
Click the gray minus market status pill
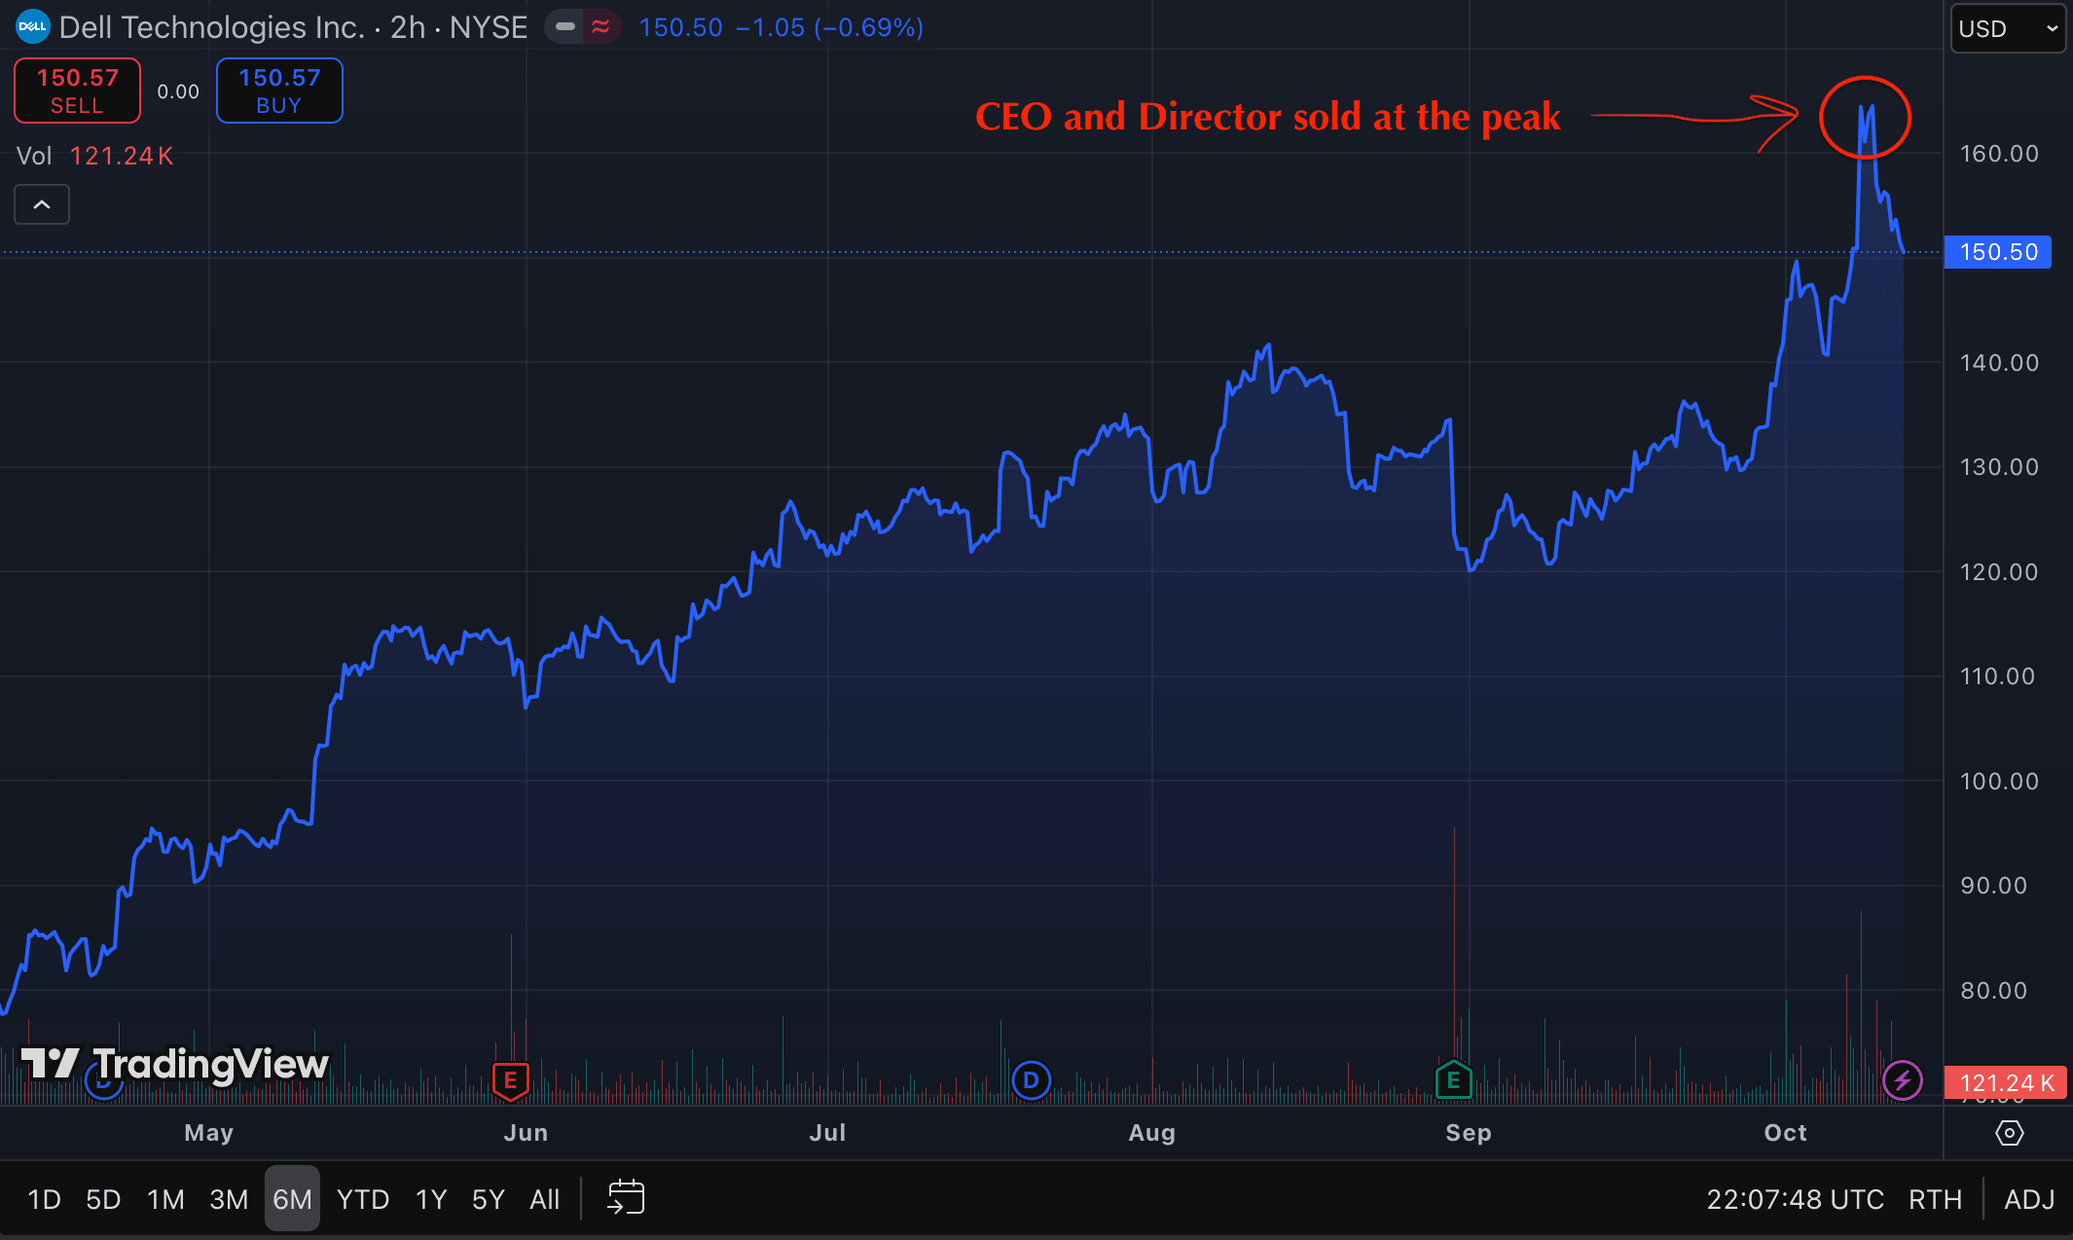[565, 27]
